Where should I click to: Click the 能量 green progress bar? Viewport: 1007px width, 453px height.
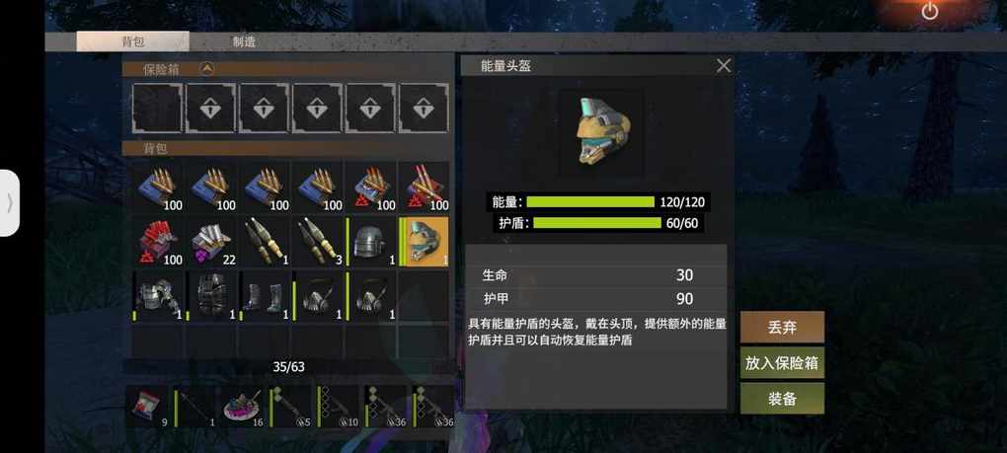590,202
